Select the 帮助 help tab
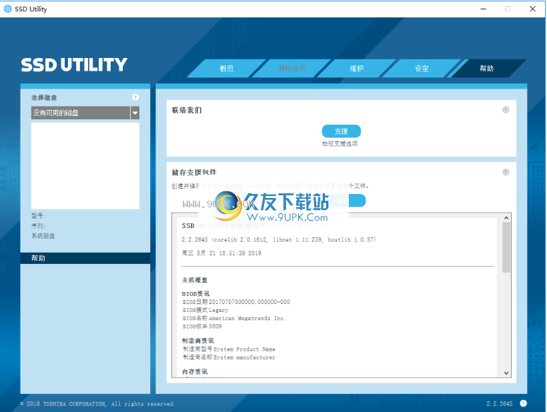The width and height of the screenshot is (547, 412). 487,68
